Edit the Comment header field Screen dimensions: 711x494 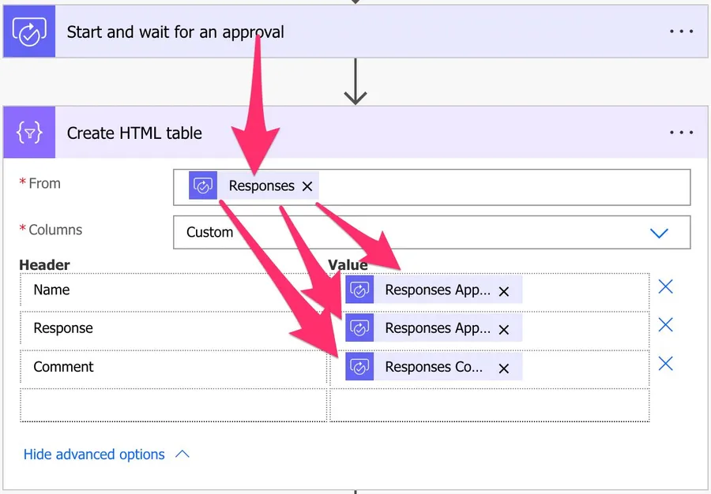click(174, 368)
